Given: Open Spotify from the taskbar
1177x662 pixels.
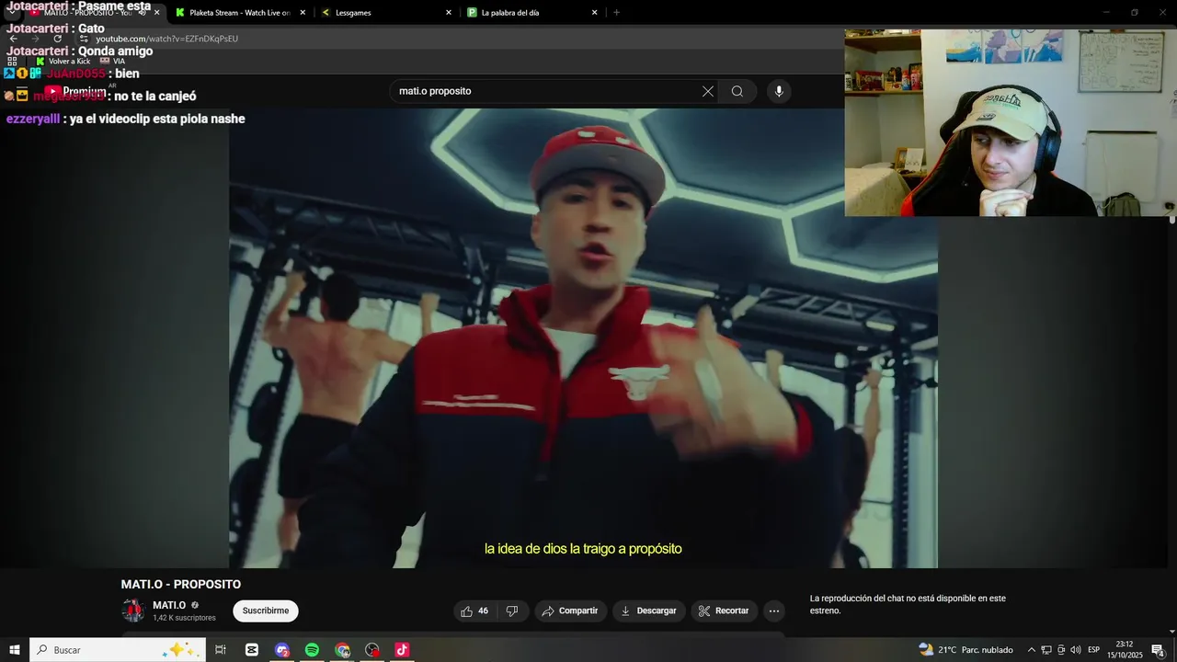Looking at the screenshot, I should (312, 650).
